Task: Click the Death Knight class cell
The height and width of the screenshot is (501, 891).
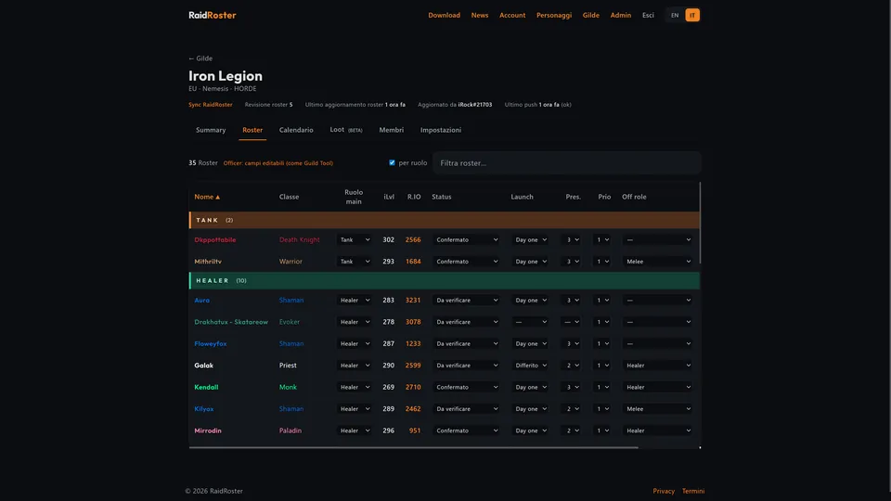Action: pos(300,239)
